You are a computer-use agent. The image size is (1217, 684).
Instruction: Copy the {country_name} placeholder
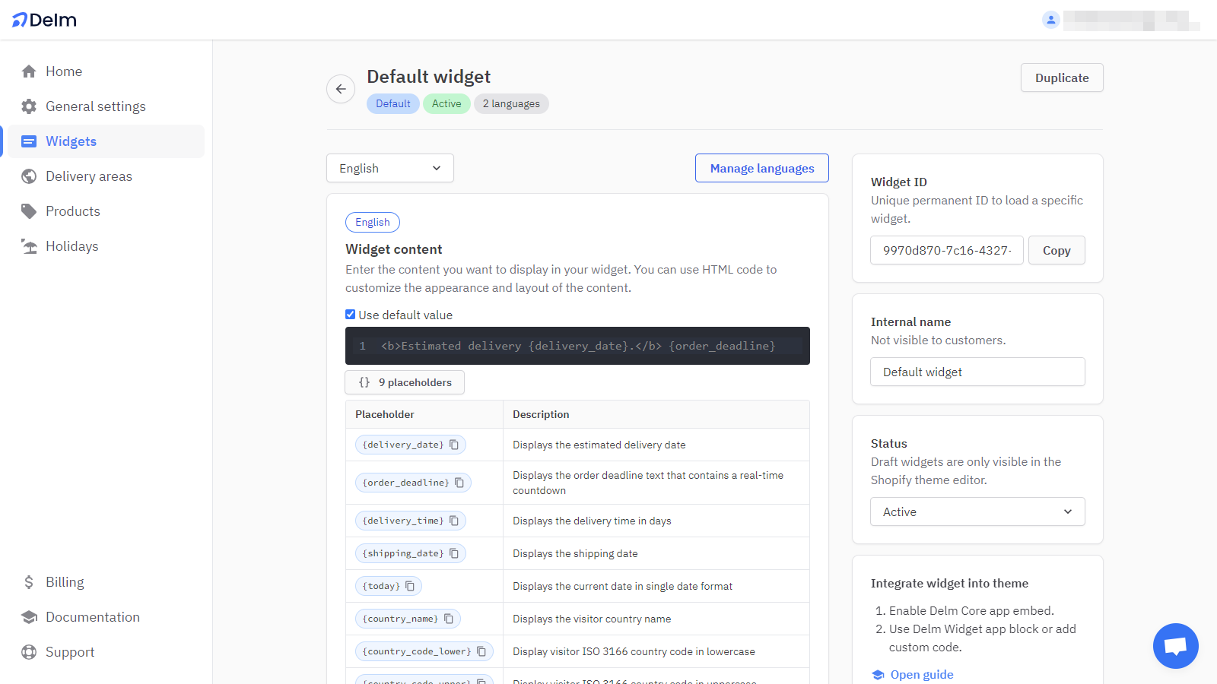point(449,619)
